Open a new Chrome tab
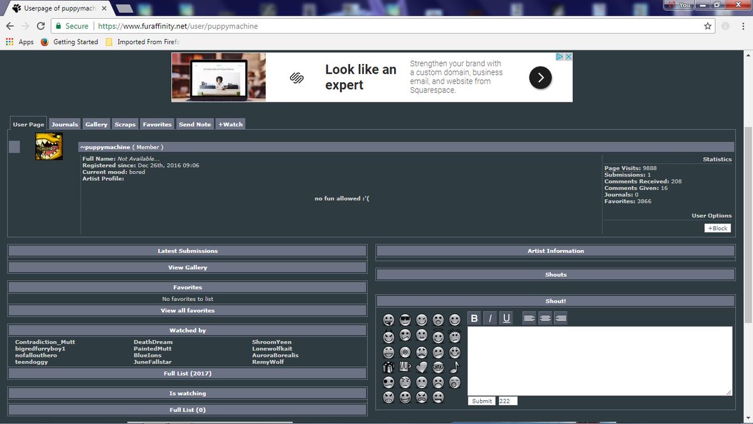Image resolution: width=753 pixels, height=424 pixels. (125, 8)
